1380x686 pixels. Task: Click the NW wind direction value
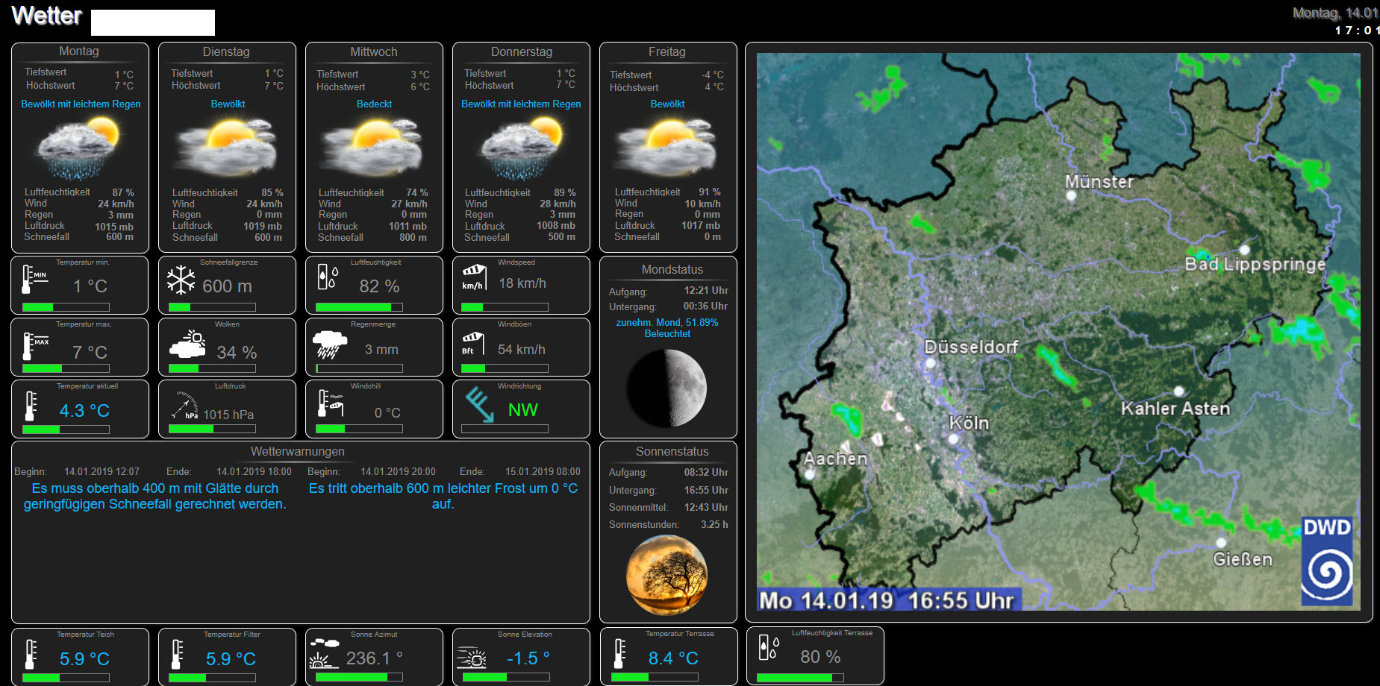[523, 410]
